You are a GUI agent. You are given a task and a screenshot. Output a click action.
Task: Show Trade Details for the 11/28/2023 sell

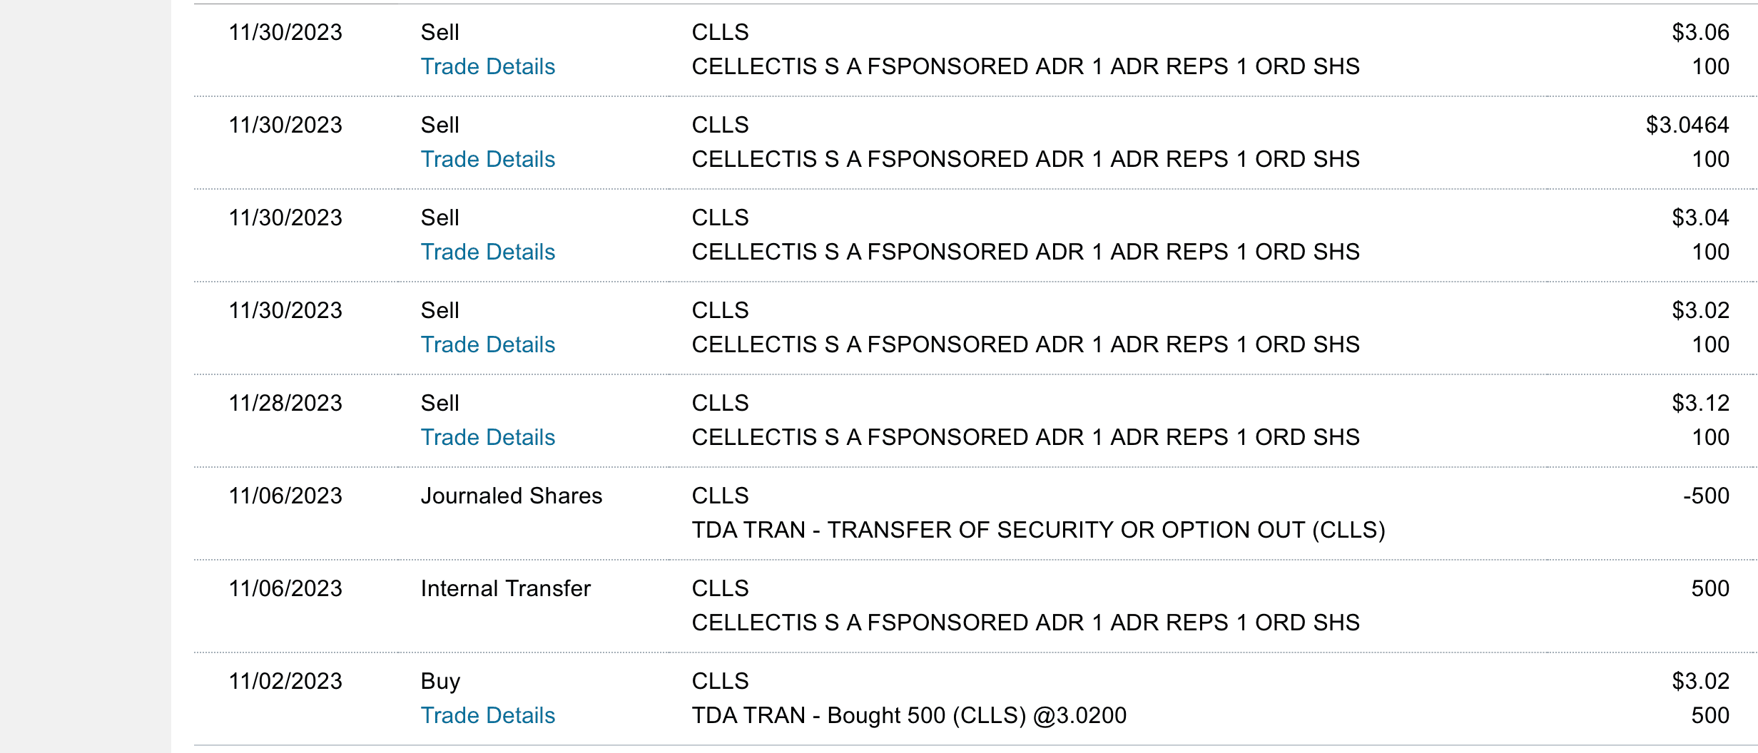[488, 437]
